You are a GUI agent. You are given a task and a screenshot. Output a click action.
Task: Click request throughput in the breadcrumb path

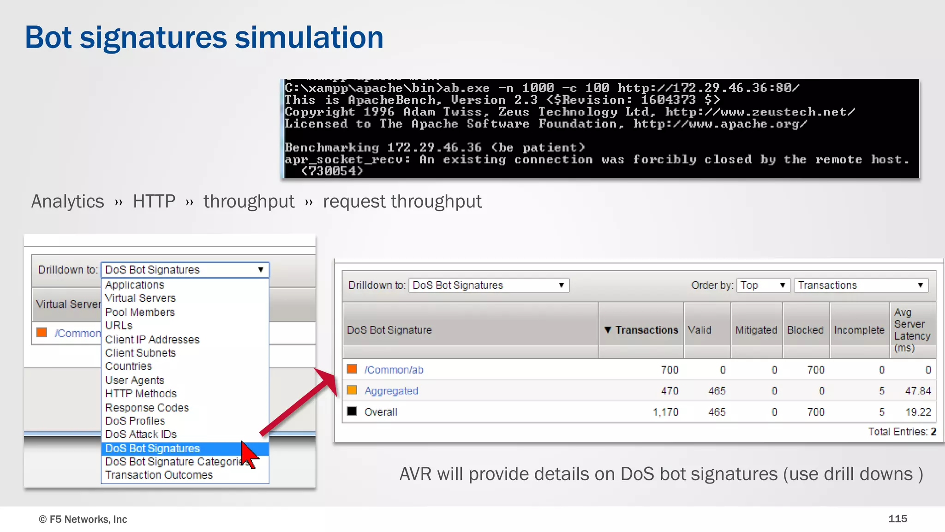(402, 202)
